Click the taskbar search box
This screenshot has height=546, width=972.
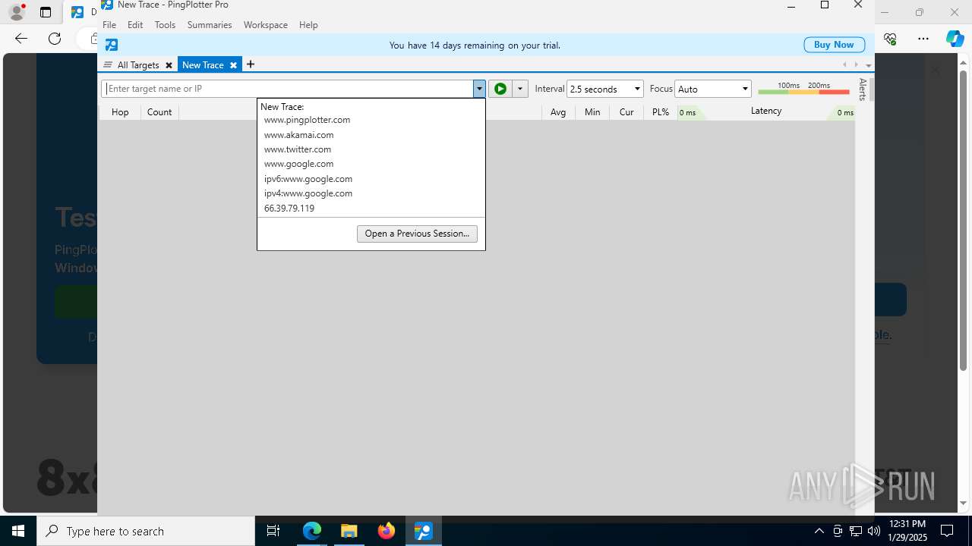pyautogui.click(x=146, y=531)
